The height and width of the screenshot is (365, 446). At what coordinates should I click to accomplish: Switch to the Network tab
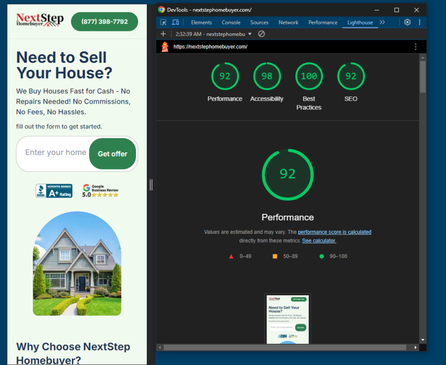288,22
